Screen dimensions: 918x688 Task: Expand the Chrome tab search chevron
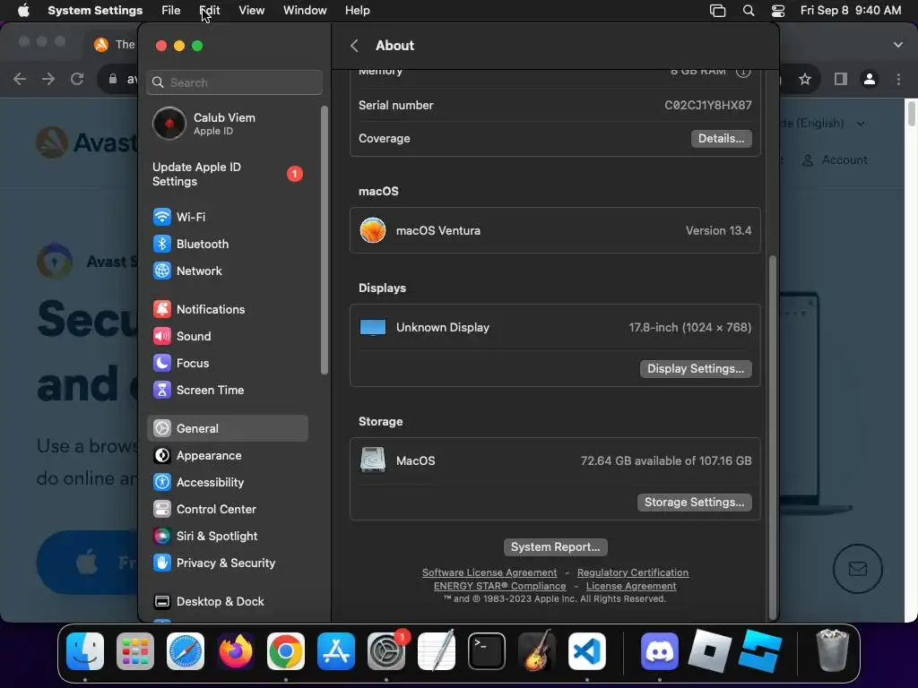click(x=898, y=45)
